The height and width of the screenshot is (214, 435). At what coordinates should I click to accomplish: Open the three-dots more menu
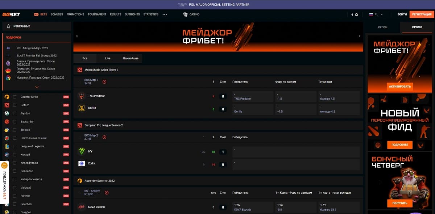pyautogui.click(x=165, y=14)
